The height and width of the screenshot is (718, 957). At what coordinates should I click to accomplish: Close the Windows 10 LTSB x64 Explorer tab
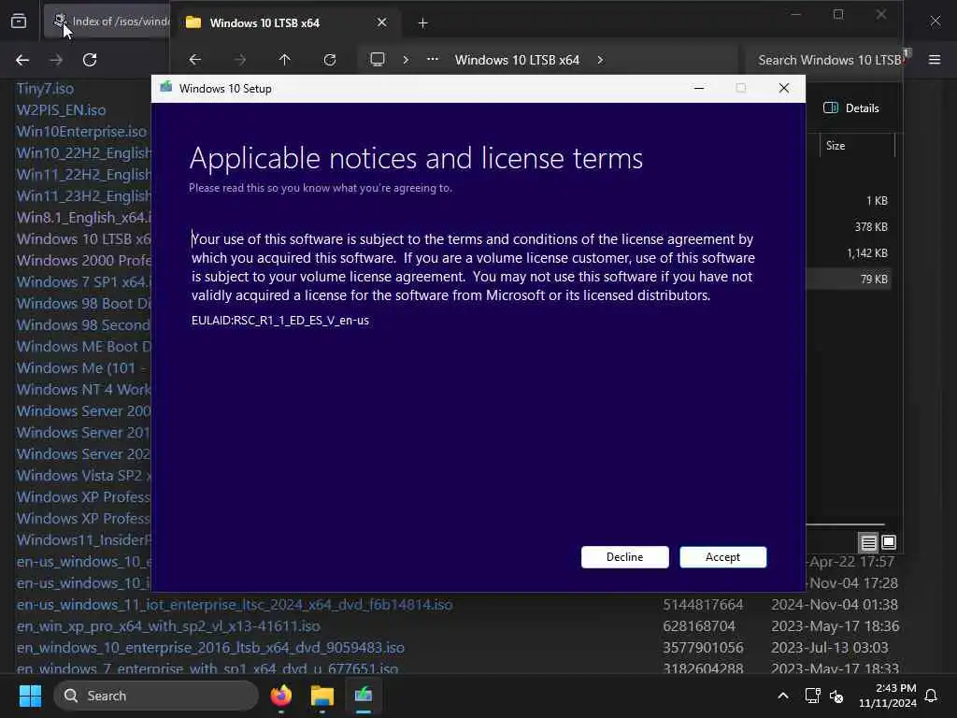coord(381,22)
